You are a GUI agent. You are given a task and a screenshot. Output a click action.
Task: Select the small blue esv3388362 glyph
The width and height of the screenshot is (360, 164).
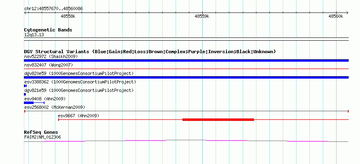click(x=25, y=86)
